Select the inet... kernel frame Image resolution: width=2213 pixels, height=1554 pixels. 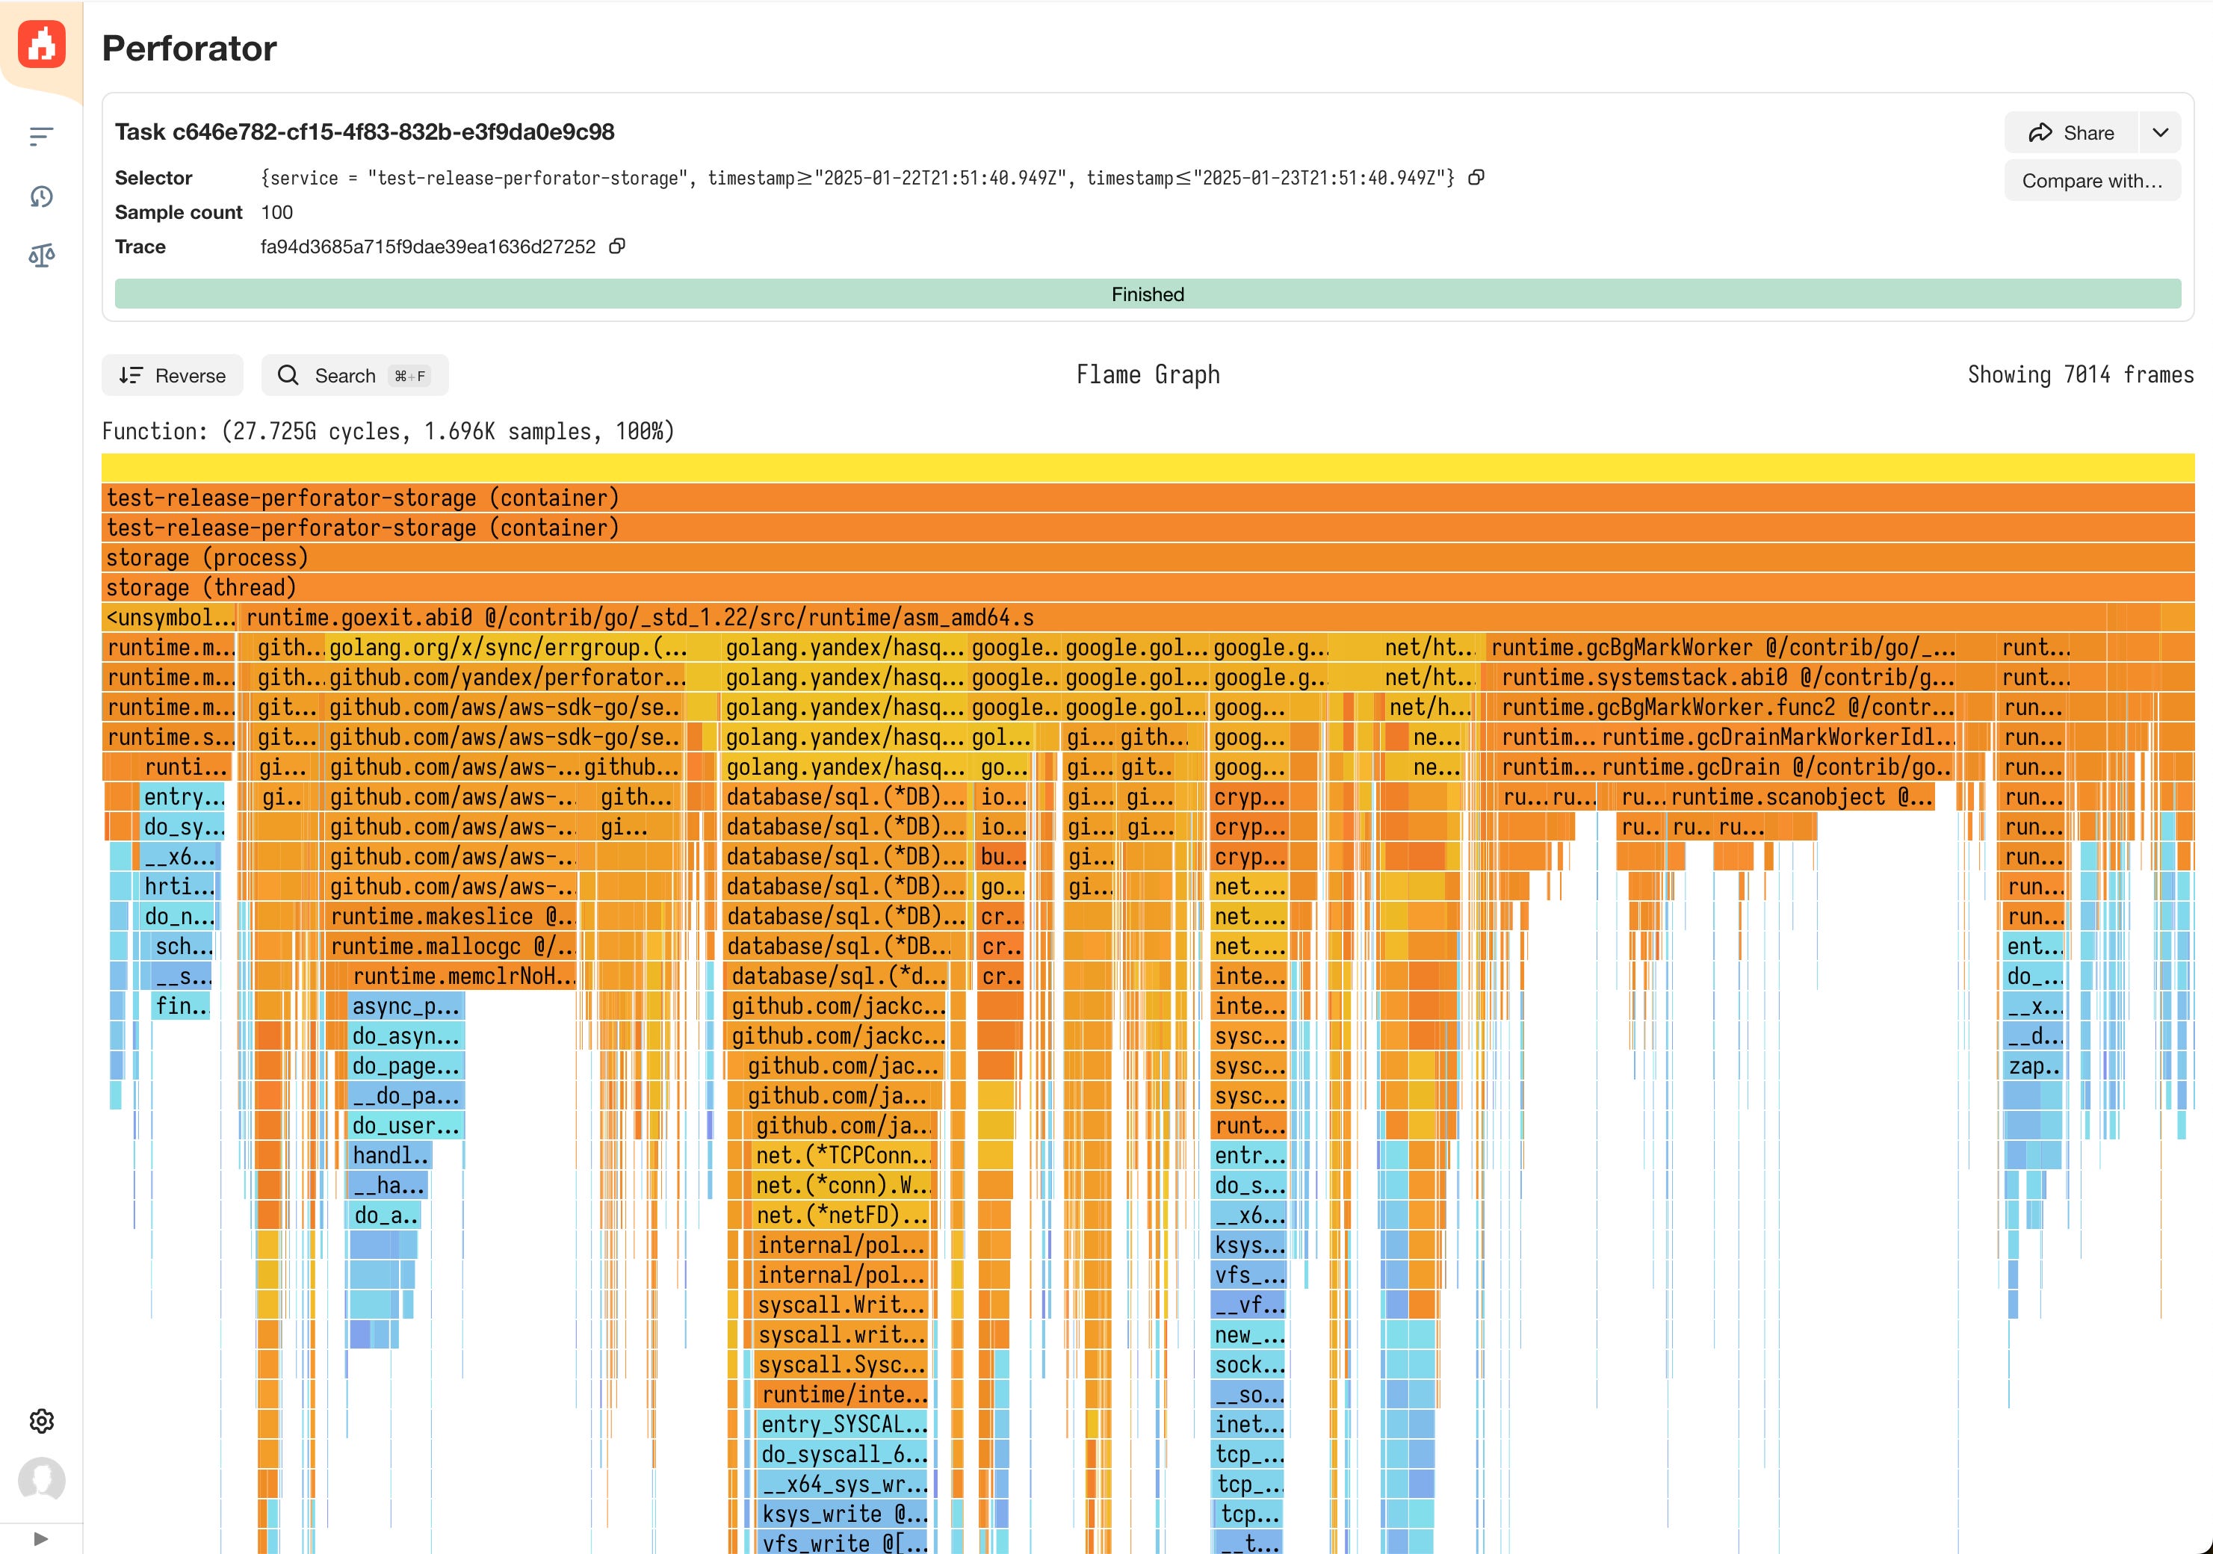point(1249,1424)
